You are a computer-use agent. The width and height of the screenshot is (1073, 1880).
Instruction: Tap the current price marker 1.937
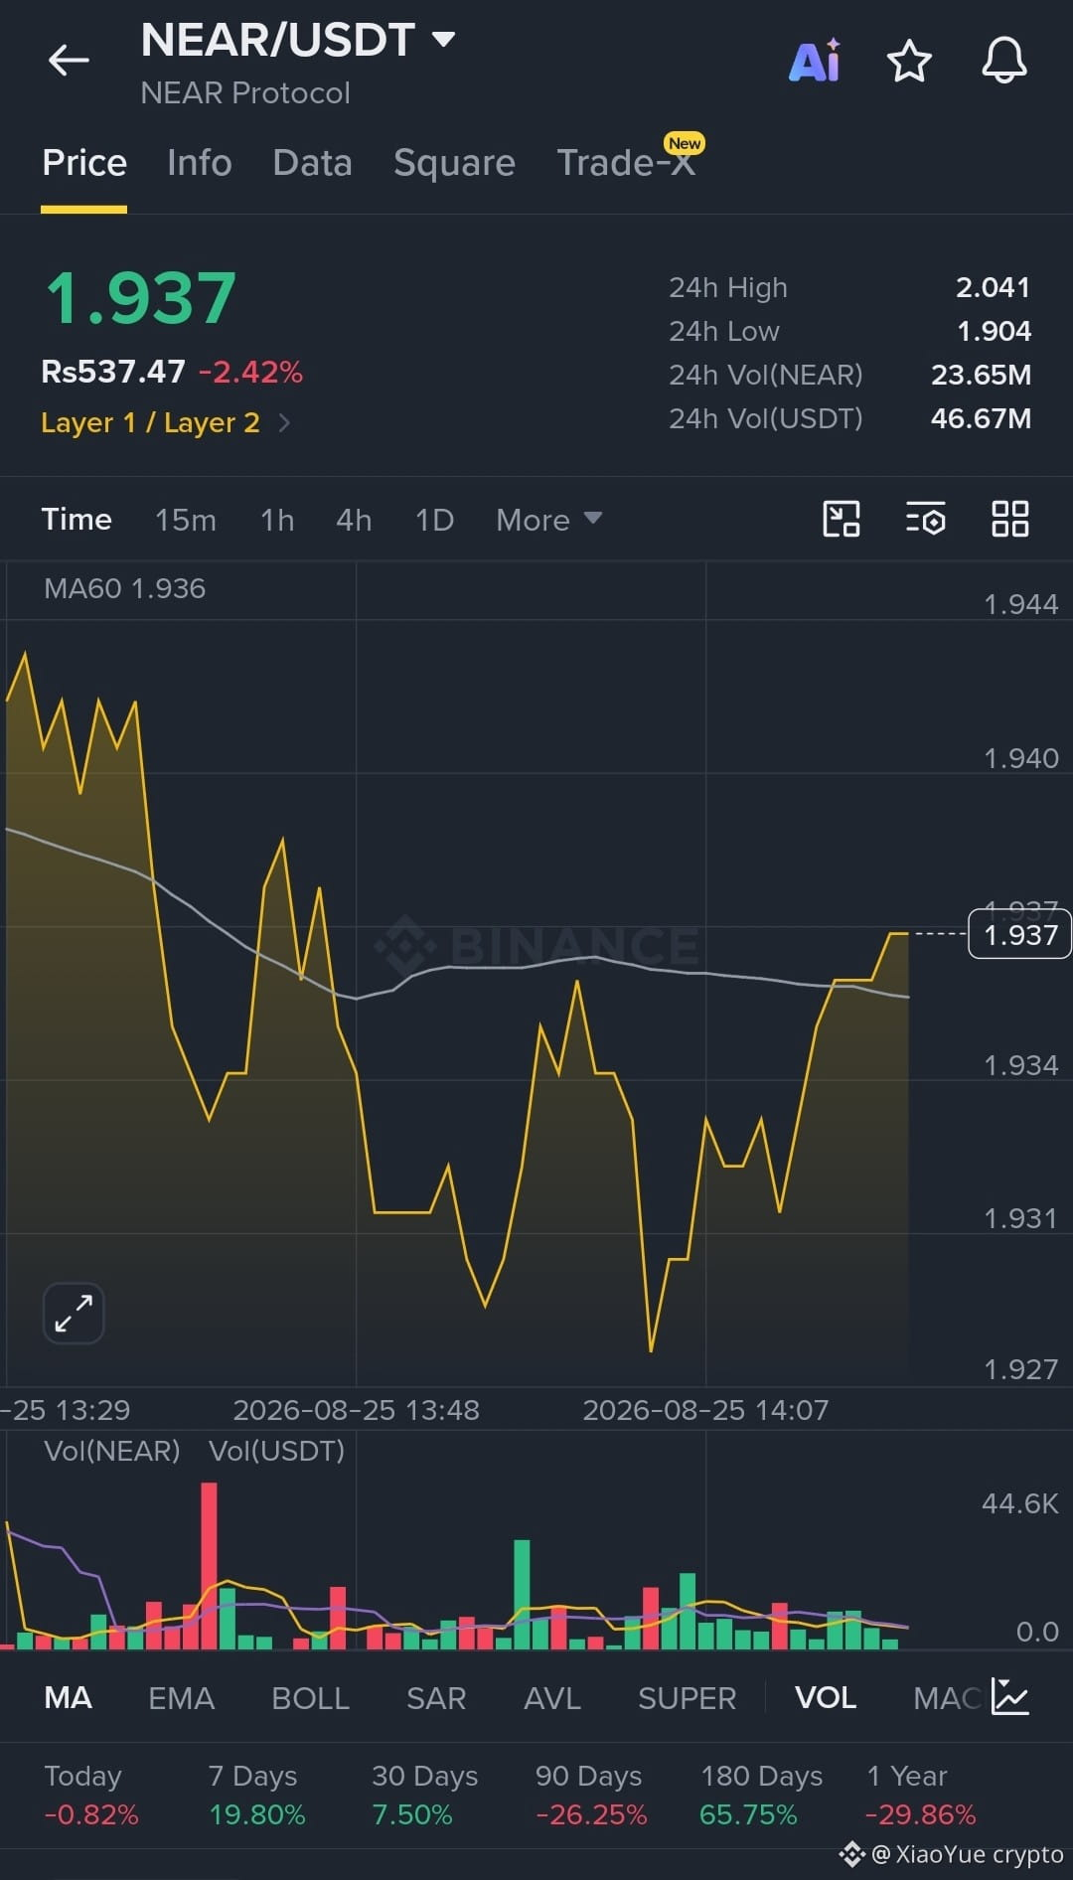click(x=1019, y=935)
